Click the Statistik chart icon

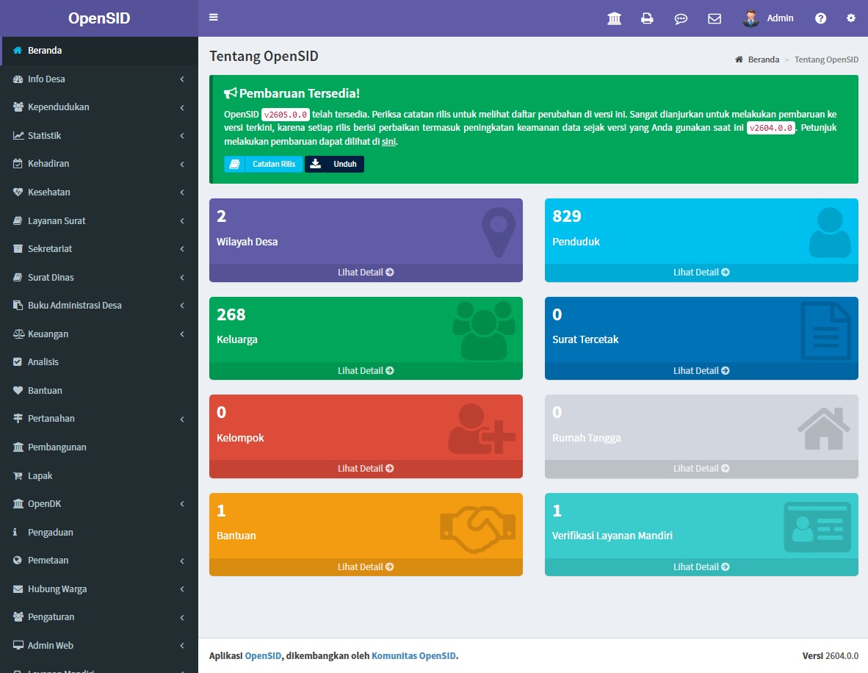18,135
